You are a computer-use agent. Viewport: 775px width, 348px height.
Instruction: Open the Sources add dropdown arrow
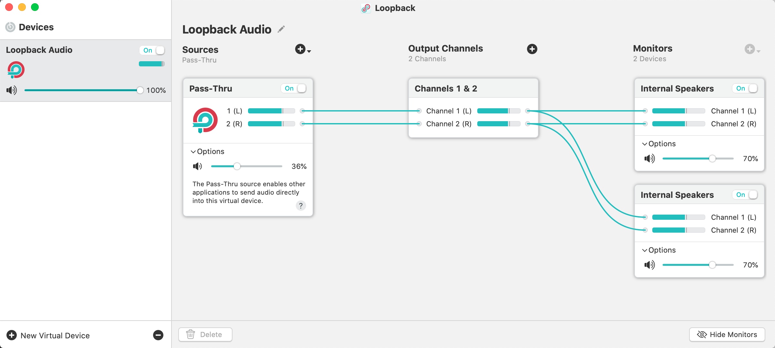(x=309, y=51)
